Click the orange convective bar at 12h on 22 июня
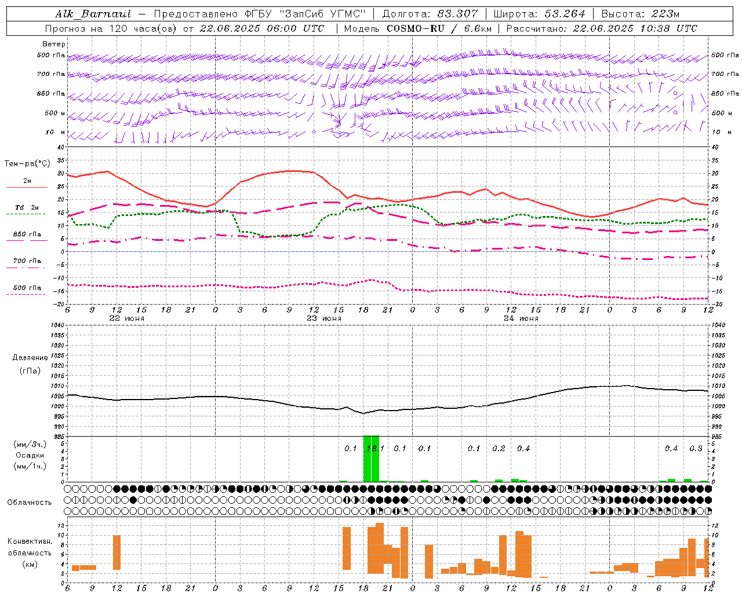Image resolution: width=742 pixels, height=593 pixels. (117, 552)
